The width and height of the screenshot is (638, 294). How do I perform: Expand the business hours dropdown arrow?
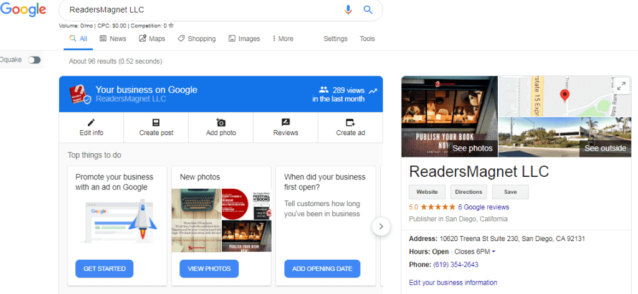(x=493, y=252)
